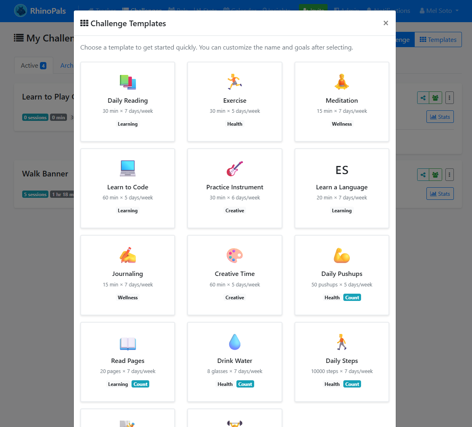Open the Mel Soto user dropdown
472x427 pixels.
coord(439,11)
